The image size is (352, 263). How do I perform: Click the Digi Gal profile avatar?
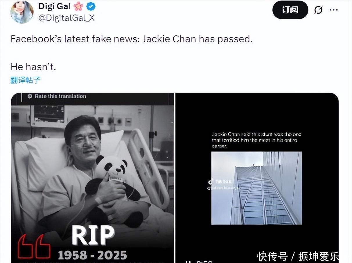pos(22,12)
